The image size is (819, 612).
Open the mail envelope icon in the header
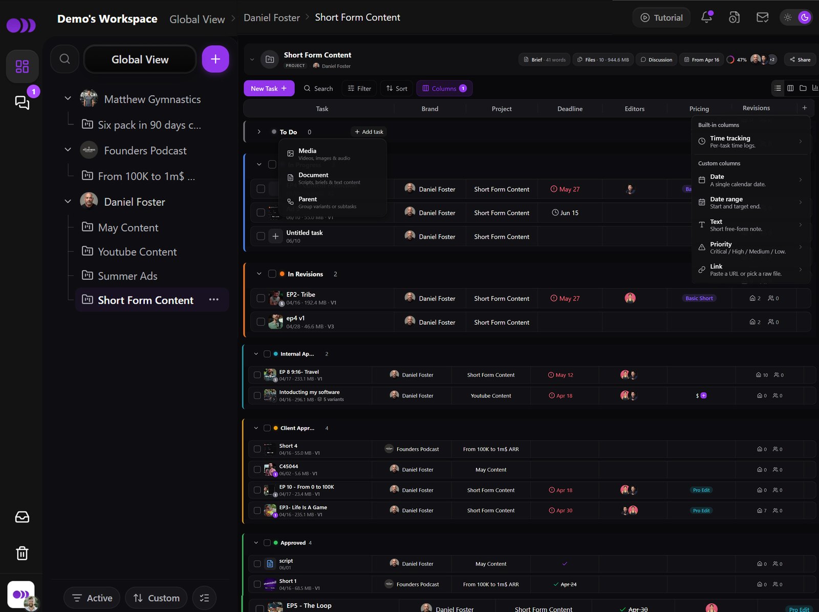pyautogui.click(x=762, y=17)
